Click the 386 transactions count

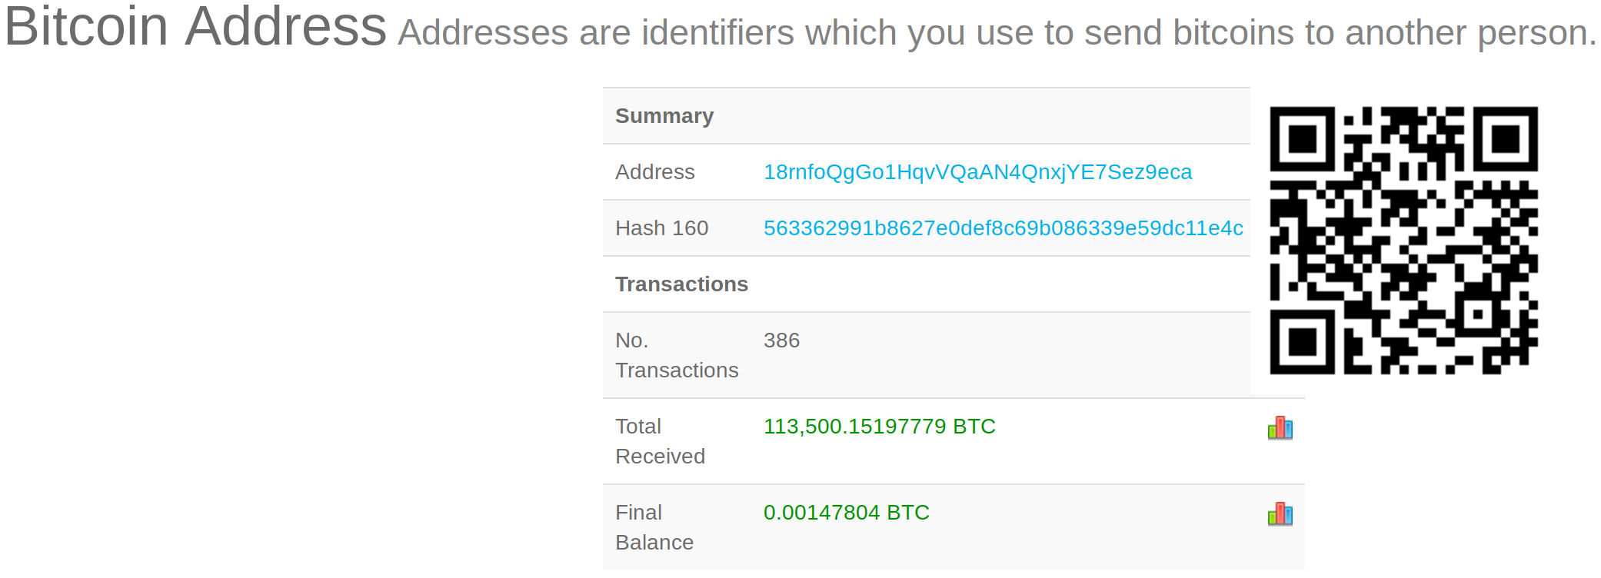[x=781, y=340]
